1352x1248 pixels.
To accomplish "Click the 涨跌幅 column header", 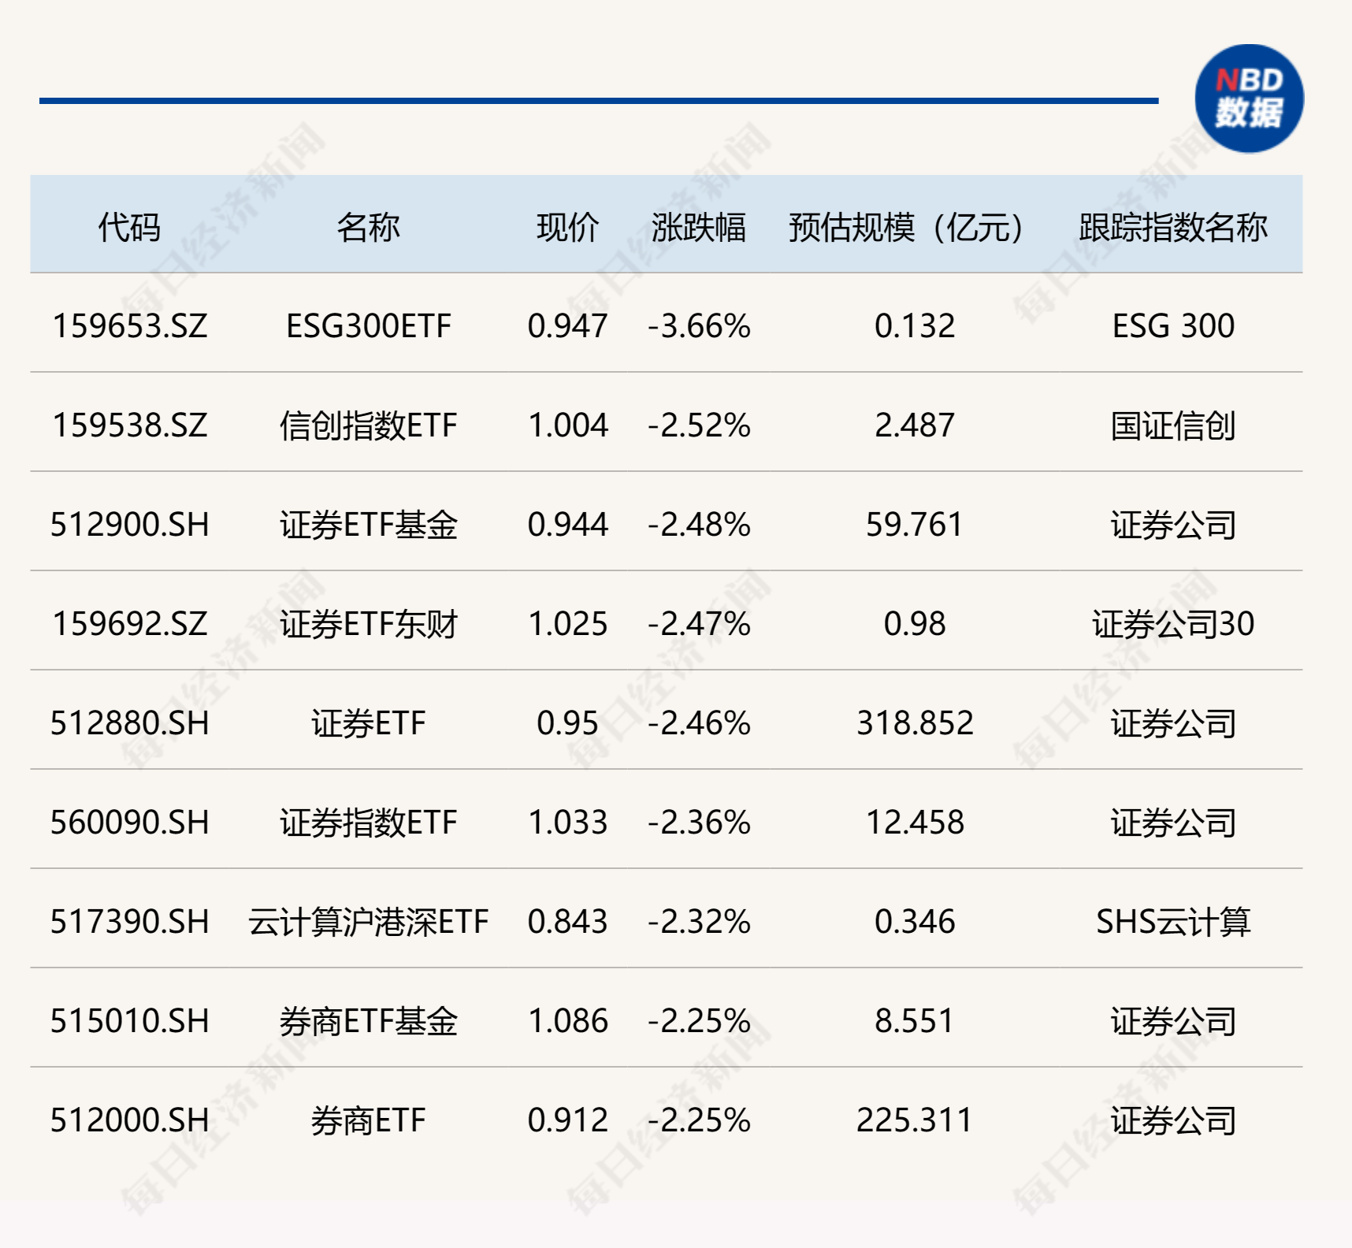I will (x=698, y=227).
